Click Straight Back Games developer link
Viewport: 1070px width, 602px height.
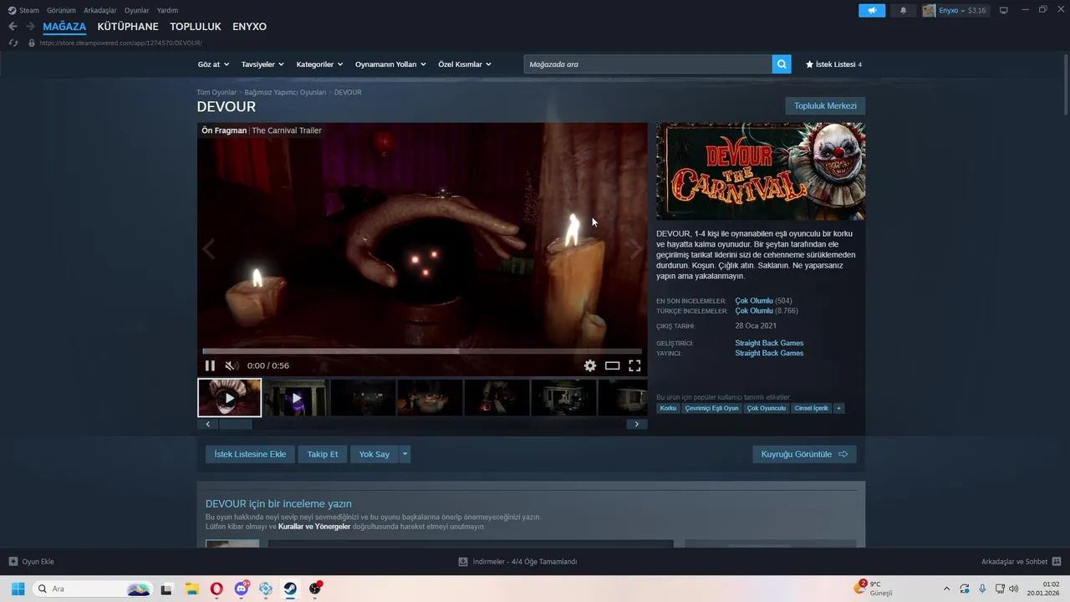point(769,343)
